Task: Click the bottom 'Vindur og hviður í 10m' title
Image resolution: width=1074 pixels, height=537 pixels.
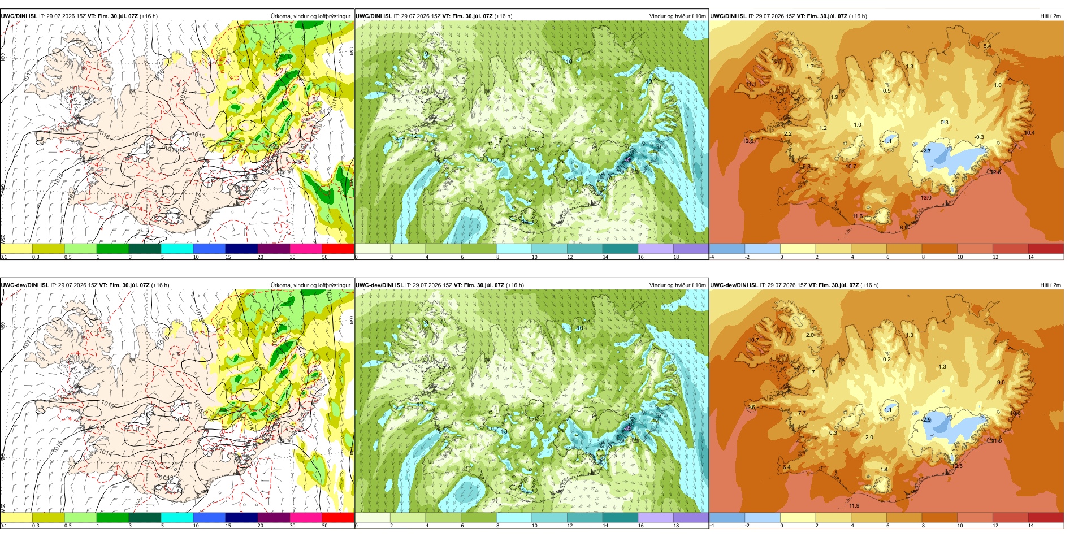Action: tap(677, 285)
